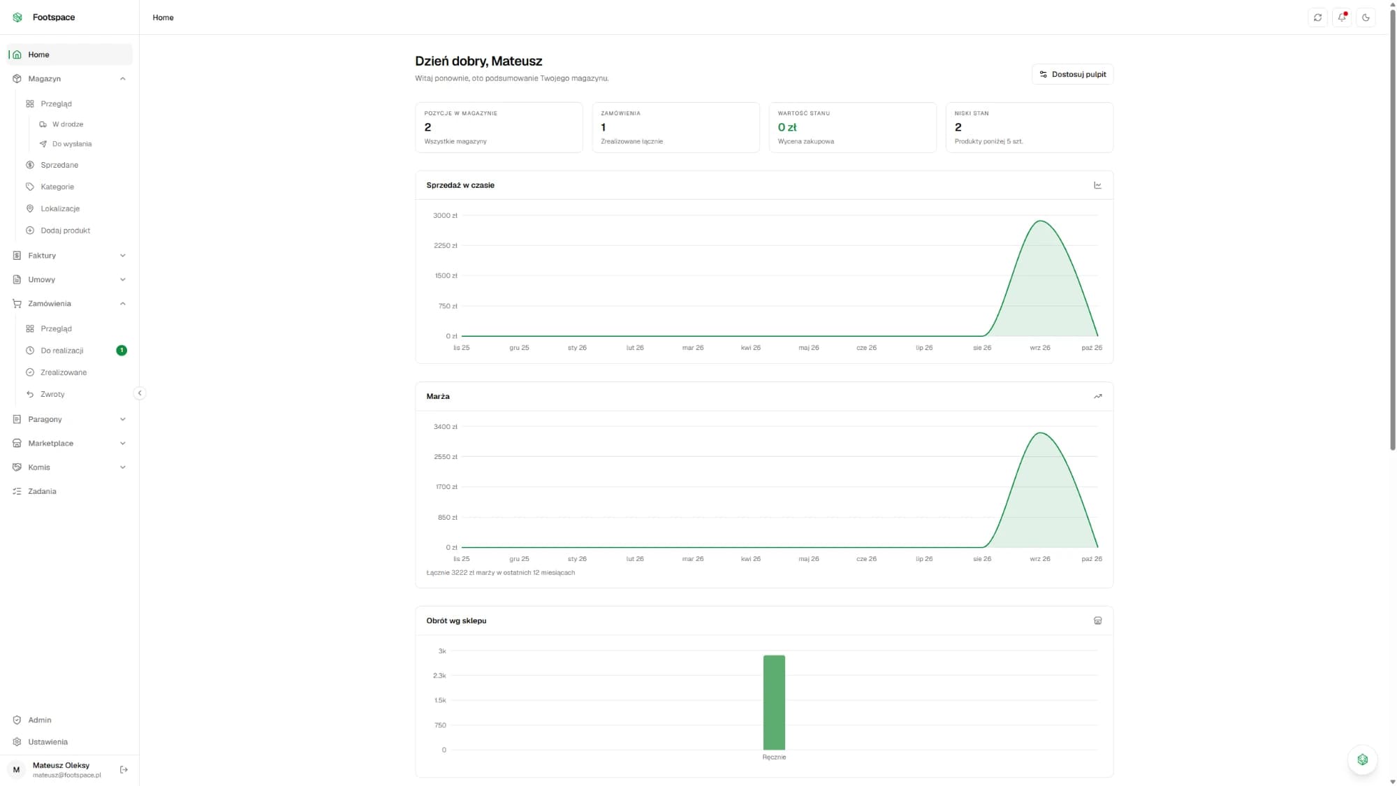
Task: Expand the Faktury section chevron
Action: [123, 256]
